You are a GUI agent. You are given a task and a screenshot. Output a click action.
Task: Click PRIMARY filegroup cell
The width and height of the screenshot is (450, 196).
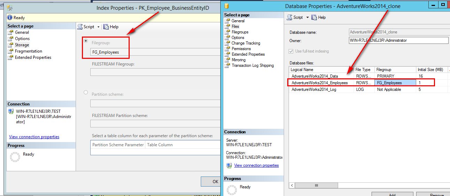pos(396,76)
